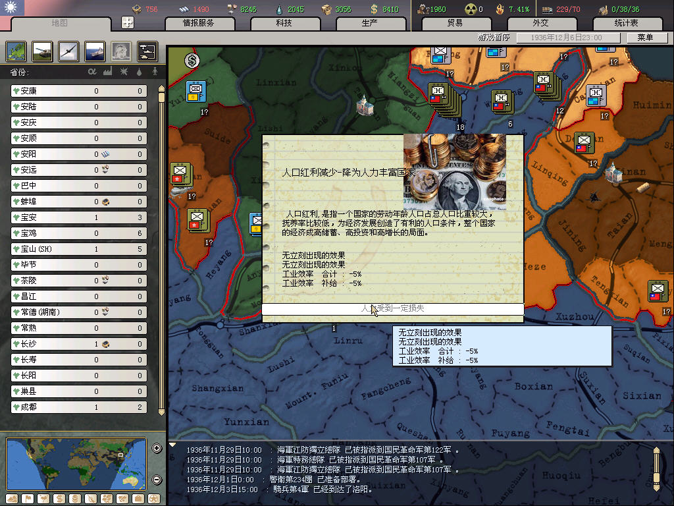Image resolution: width=674 pixels, height=506 pixels.
Task: Click the dissent flame icon showing 7.41%
Action: [x=500, y=9]
